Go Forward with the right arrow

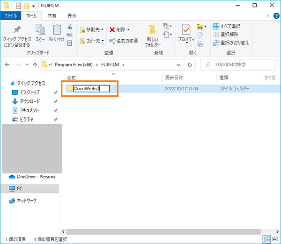click(x=18, y=65)
